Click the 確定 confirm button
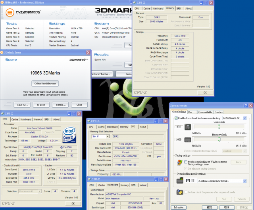The height and width of the screenshot is (210, 254). [x=210, y=207]
